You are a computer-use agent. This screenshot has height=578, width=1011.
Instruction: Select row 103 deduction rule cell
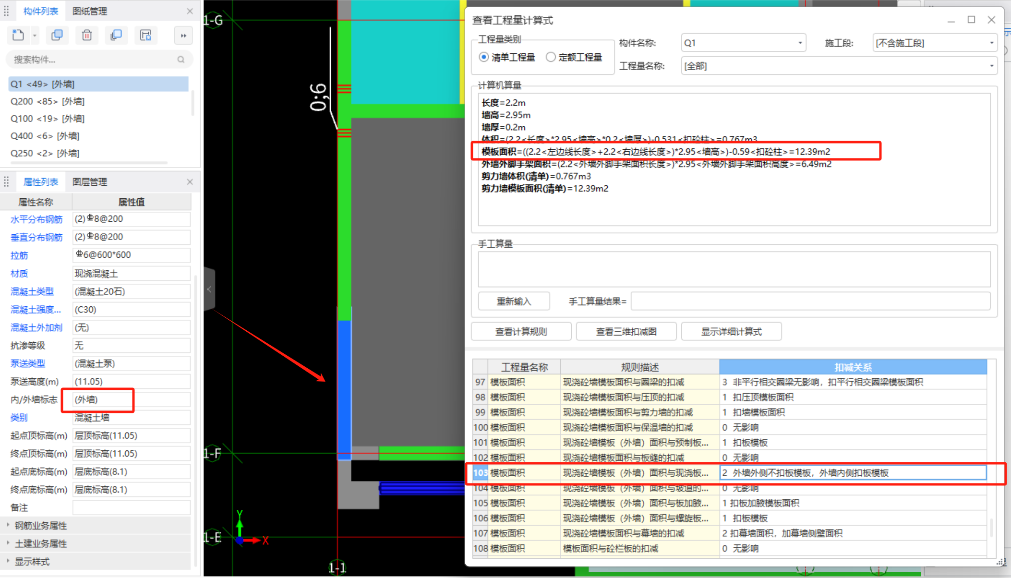[x=853, y=473]
